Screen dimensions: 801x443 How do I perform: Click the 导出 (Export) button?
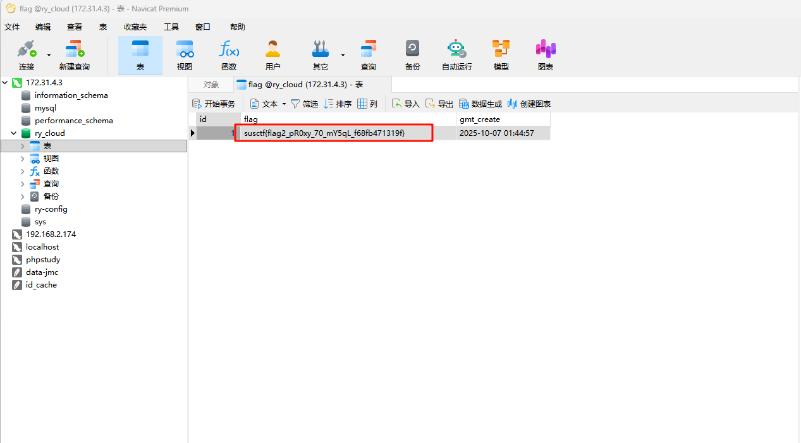click(439, 104)
